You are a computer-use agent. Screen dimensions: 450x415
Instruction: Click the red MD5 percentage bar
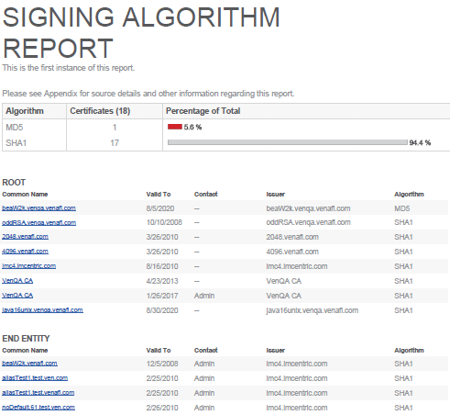tap(175, 127)
